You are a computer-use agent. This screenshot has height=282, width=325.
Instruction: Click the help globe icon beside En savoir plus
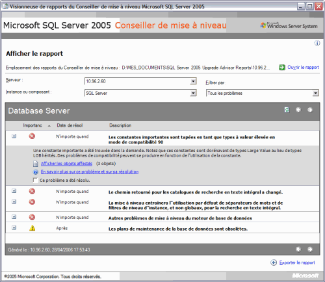pos(36,172)
